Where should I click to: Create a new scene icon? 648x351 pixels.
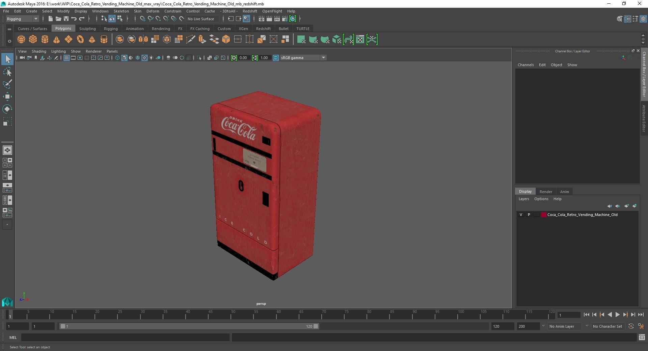pyautogui.click(x=50, y=19)
